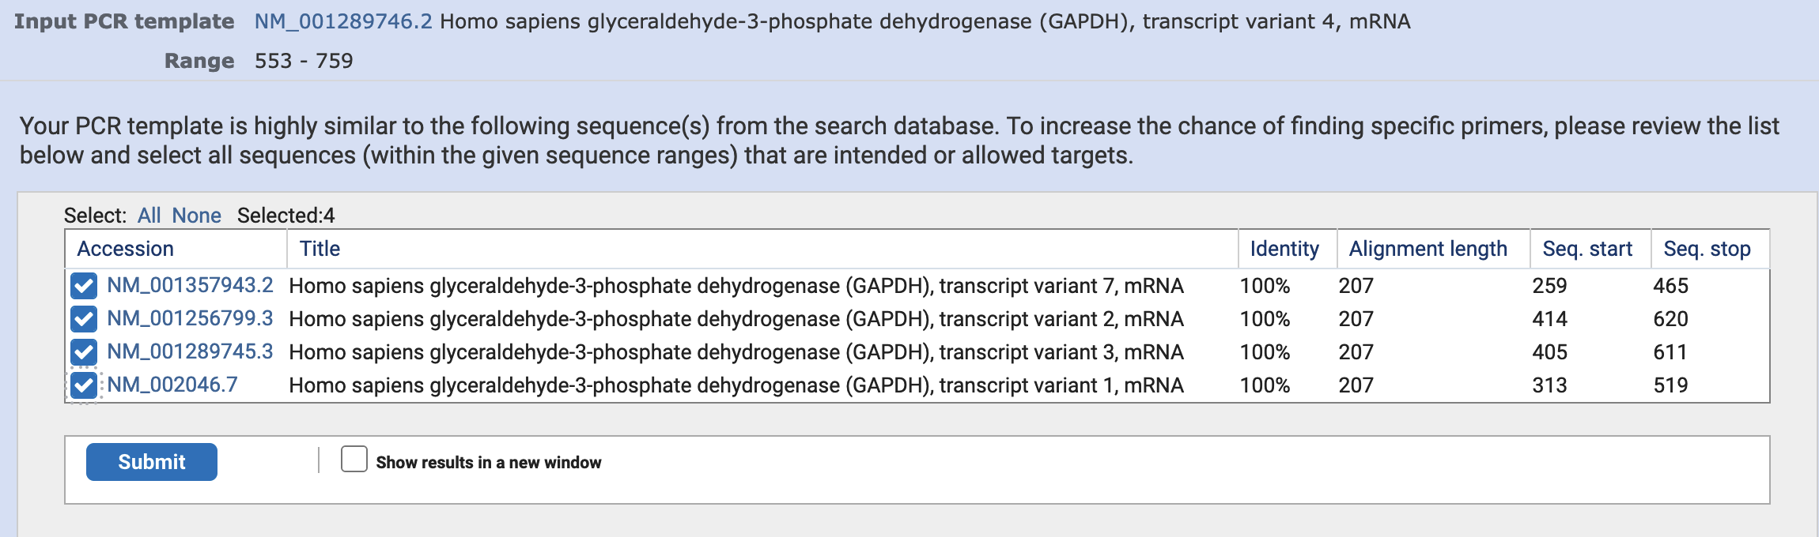This screenshot has height=537, width=1819.
Task: Click the 'None' select link
Action: [x=196, y=216]
